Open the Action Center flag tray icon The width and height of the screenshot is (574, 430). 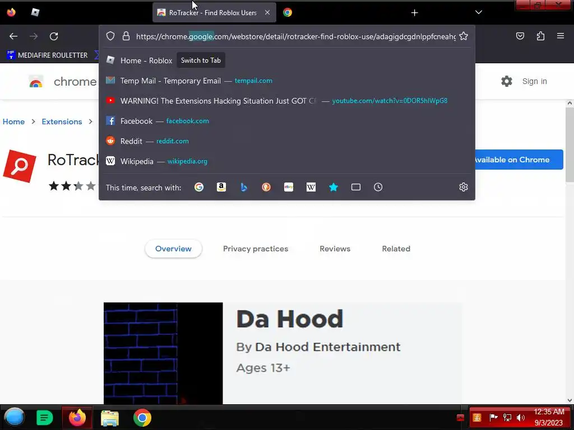click(494, 418)
